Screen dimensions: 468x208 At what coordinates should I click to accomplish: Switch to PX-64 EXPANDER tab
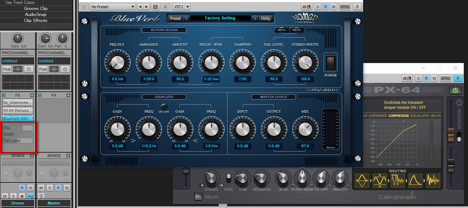coord(378,116)
